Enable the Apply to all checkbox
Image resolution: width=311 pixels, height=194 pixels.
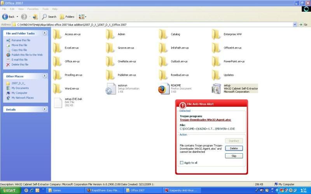pos(182,163)
